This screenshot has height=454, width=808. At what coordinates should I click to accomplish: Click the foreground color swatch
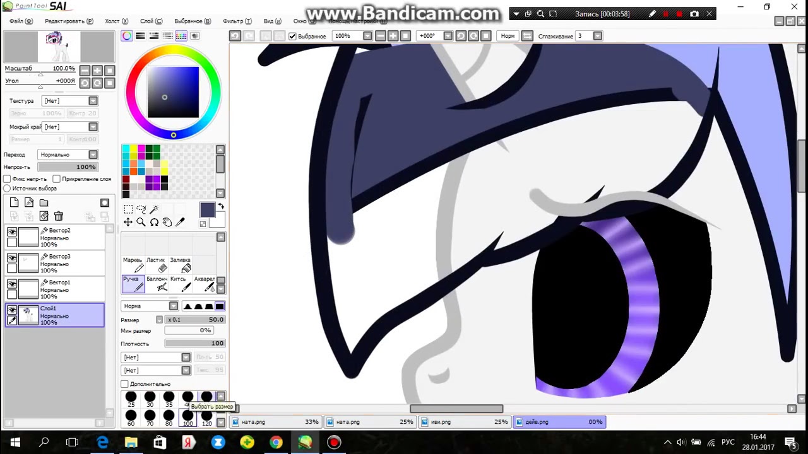[x=208, y=211]
